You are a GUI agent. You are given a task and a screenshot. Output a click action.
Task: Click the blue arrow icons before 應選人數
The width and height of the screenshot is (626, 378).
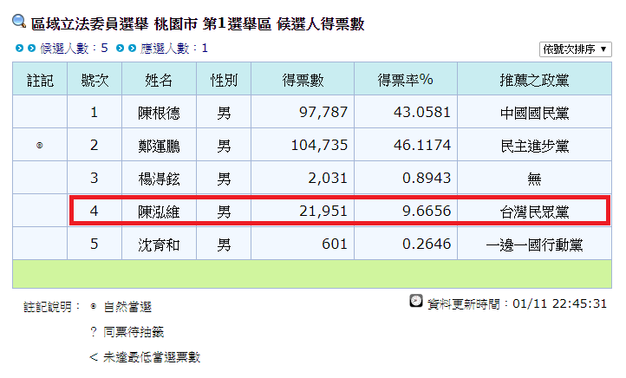click(x=127, y=49)
